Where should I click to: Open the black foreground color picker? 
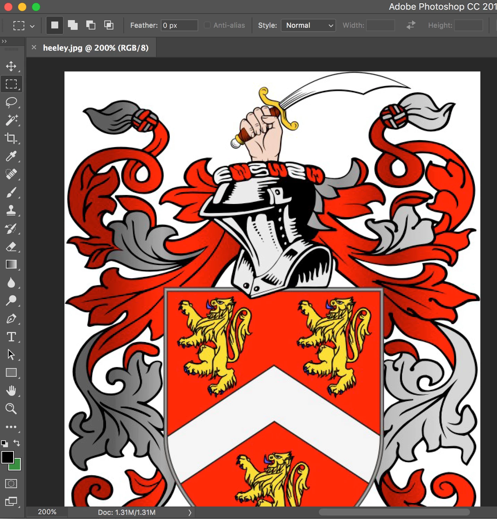coord(7,457)
